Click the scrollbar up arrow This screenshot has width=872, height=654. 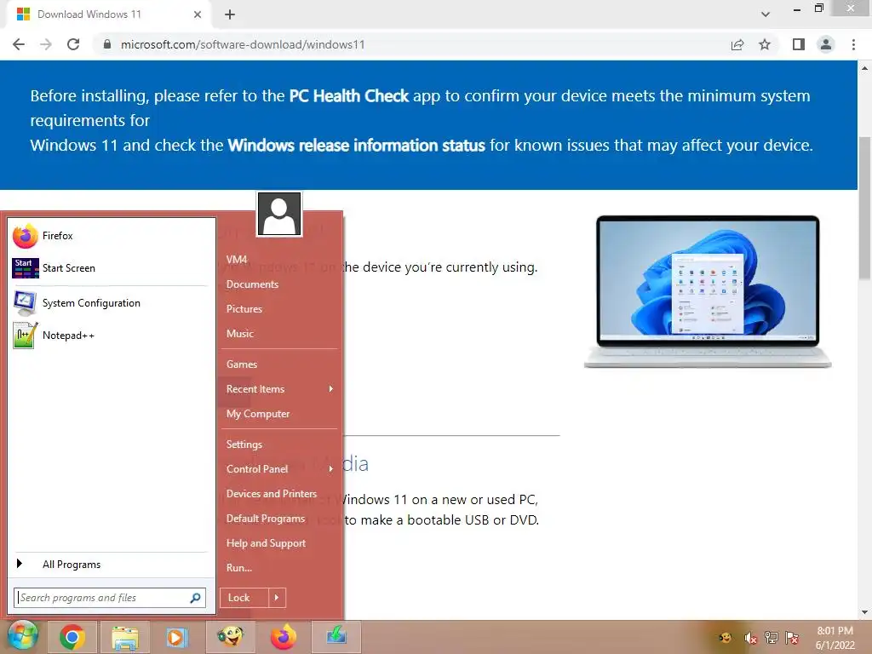coord(865,68)
